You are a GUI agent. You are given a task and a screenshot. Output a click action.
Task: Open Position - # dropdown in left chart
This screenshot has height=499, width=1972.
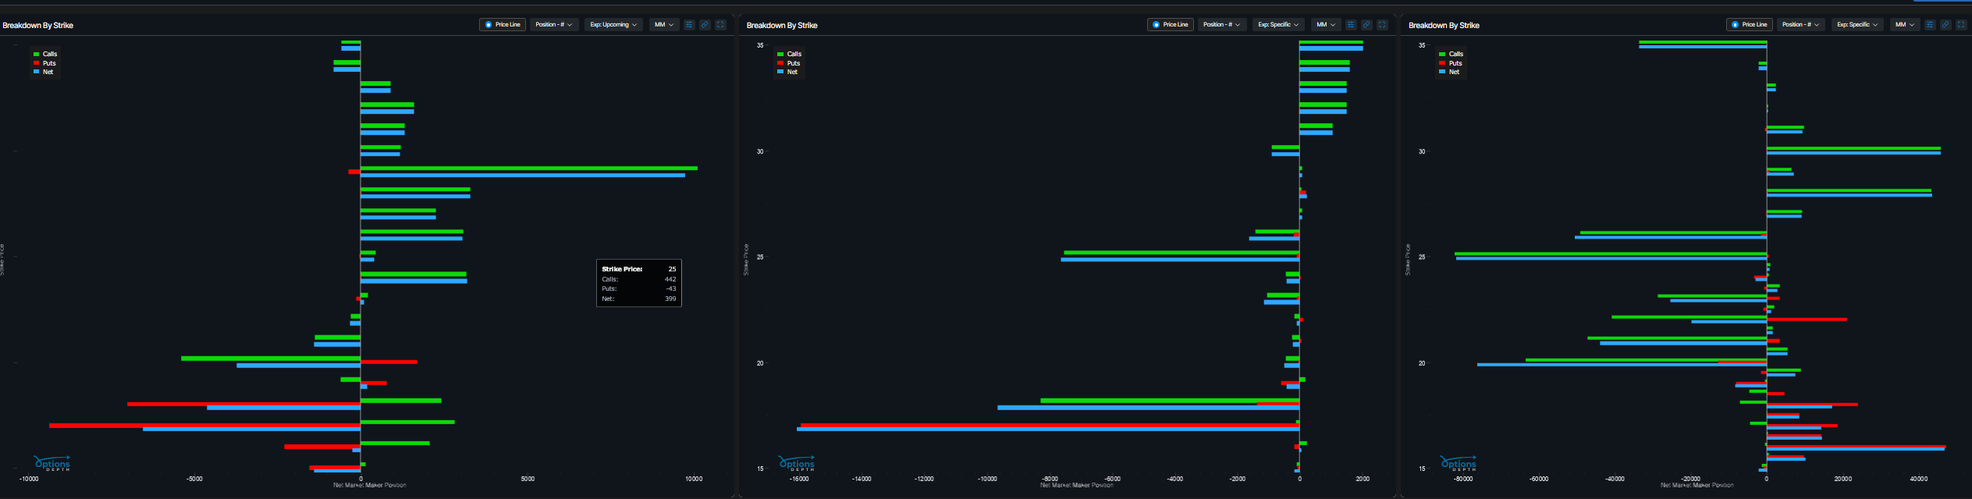pyautogui.click(x=554, y=25)
